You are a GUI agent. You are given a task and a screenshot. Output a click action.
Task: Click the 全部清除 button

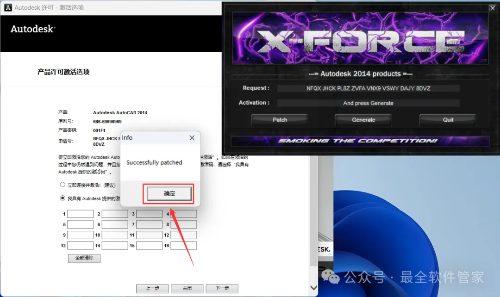[x=84, y=258]
